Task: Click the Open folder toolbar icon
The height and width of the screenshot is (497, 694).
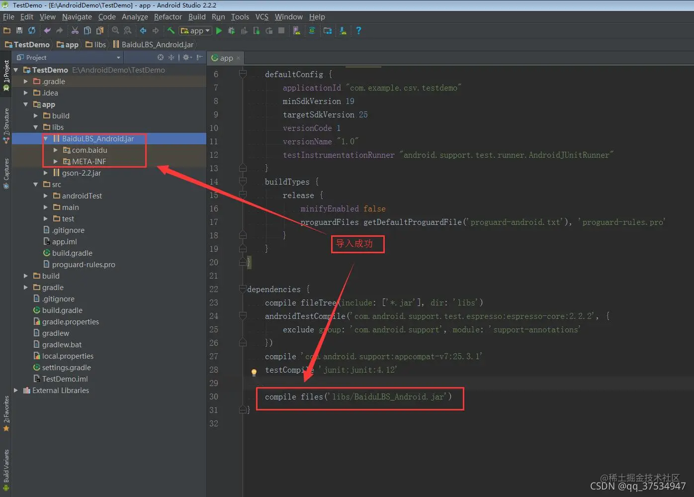Action: [x=7, y=30]
